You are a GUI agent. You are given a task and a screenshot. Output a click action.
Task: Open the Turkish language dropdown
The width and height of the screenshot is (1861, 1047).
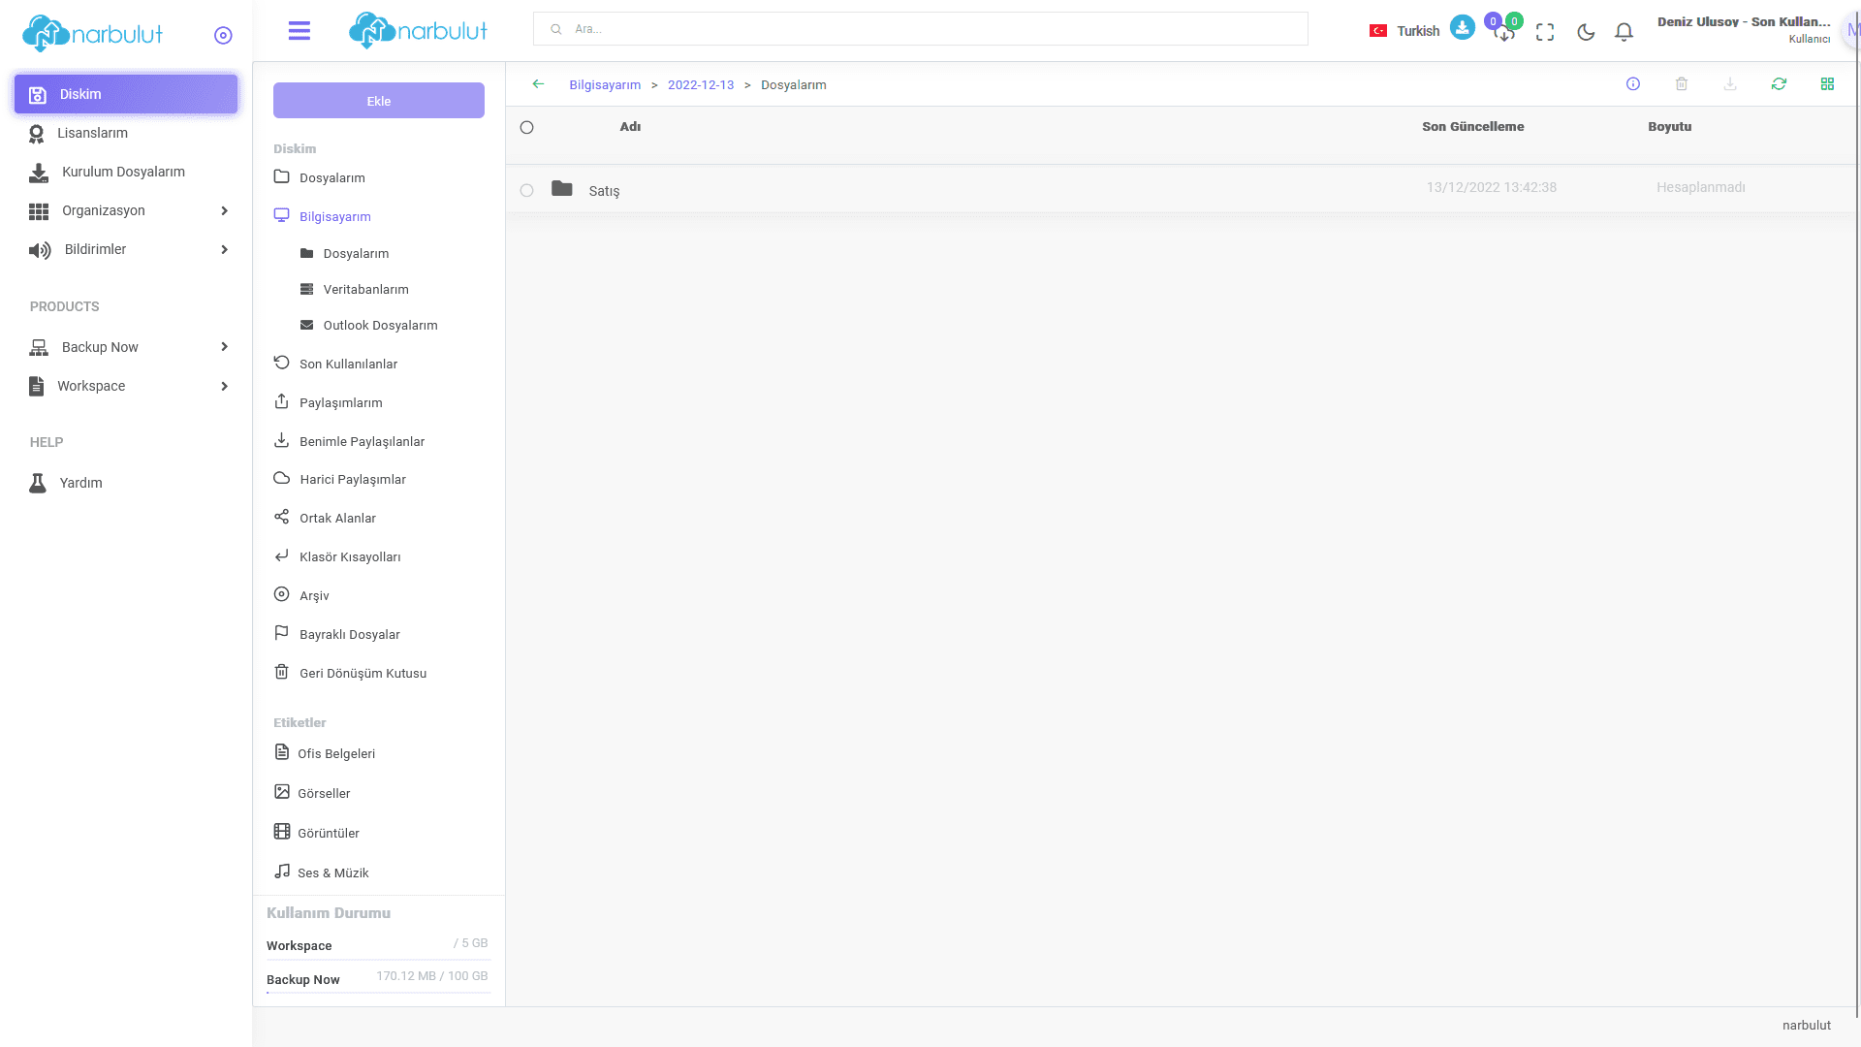coord(1404,31)
